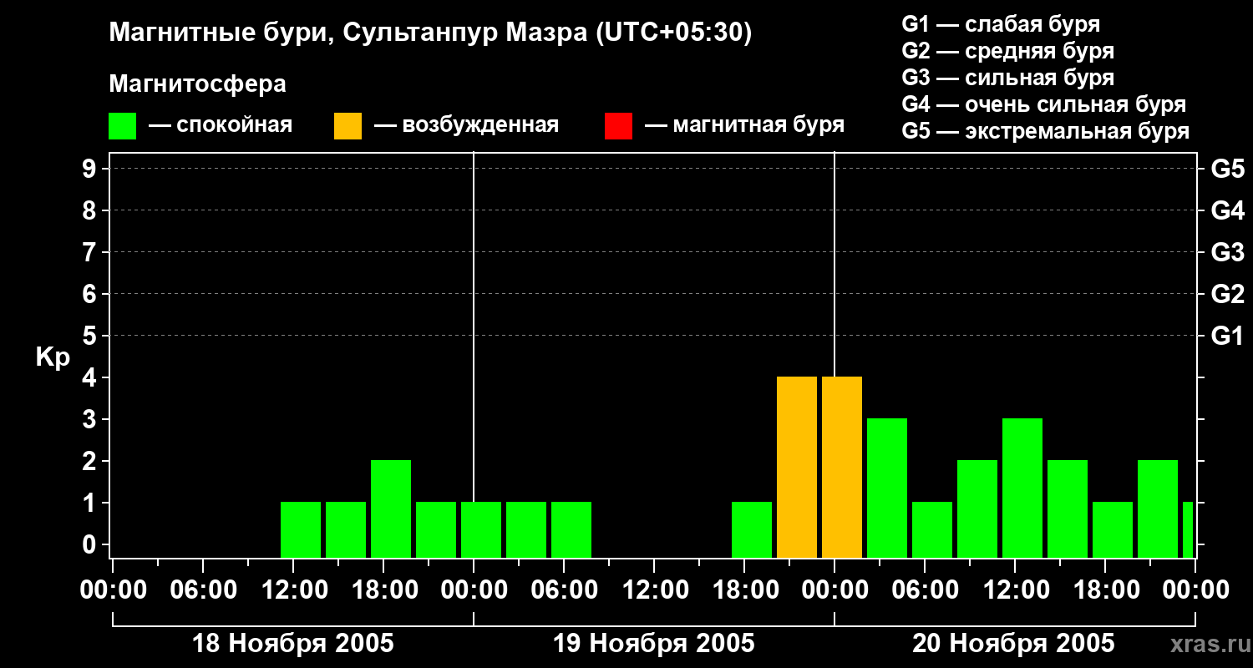Click the 18:00 time label for 20 Ноября

(1105, 590)
